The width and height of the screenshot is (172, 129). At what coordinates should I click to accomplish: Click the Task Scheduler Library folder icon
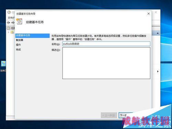pos(12,32)
